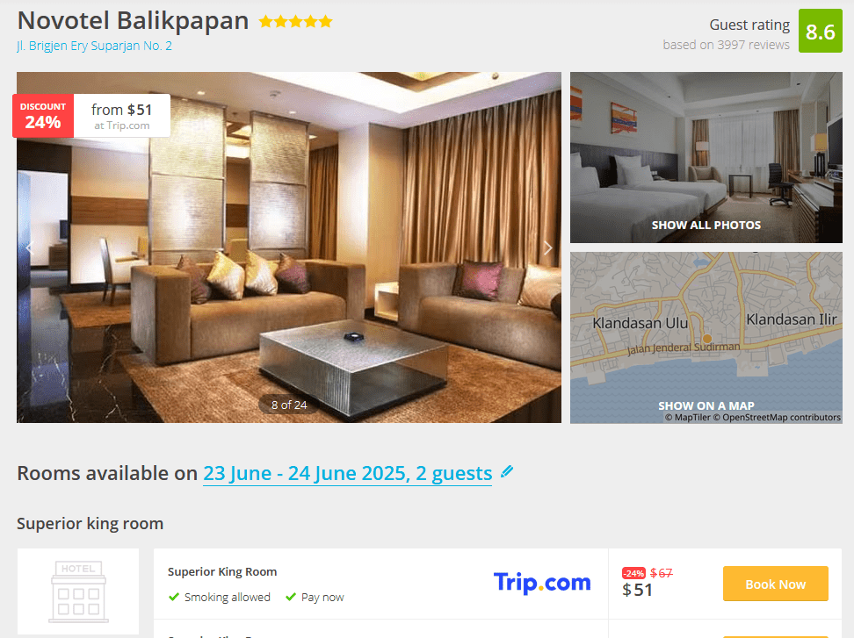Open the Show All Photos thumbnail
The image size is (854, 638).
click(706, 157)
